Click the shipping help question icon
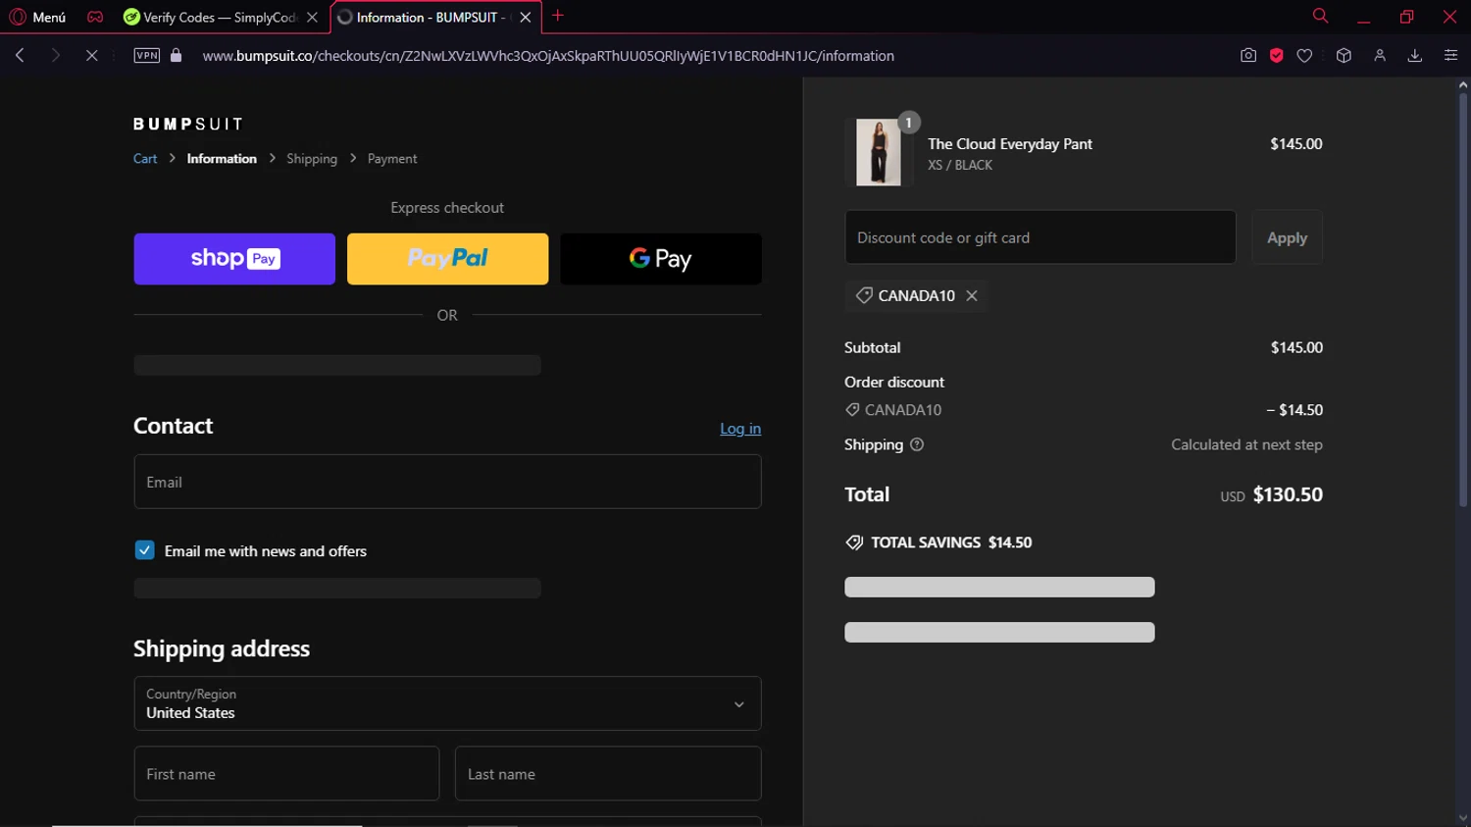 pyautogui.click(x=917, y=444)
